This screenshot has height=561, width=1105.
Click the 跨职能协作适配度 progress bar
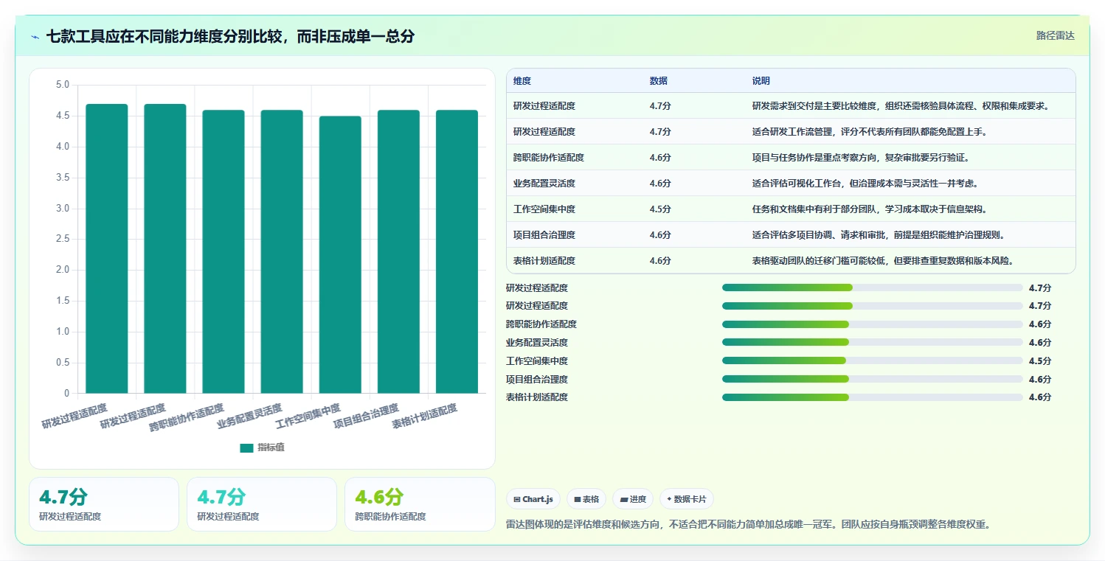point(873,324)
